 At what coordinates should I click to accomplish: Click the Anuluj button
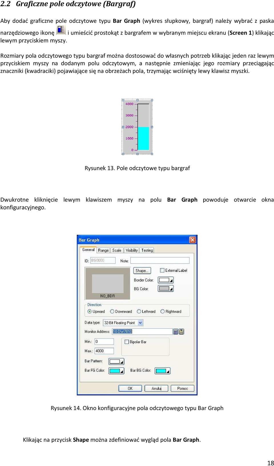click(x=156, y=388)
